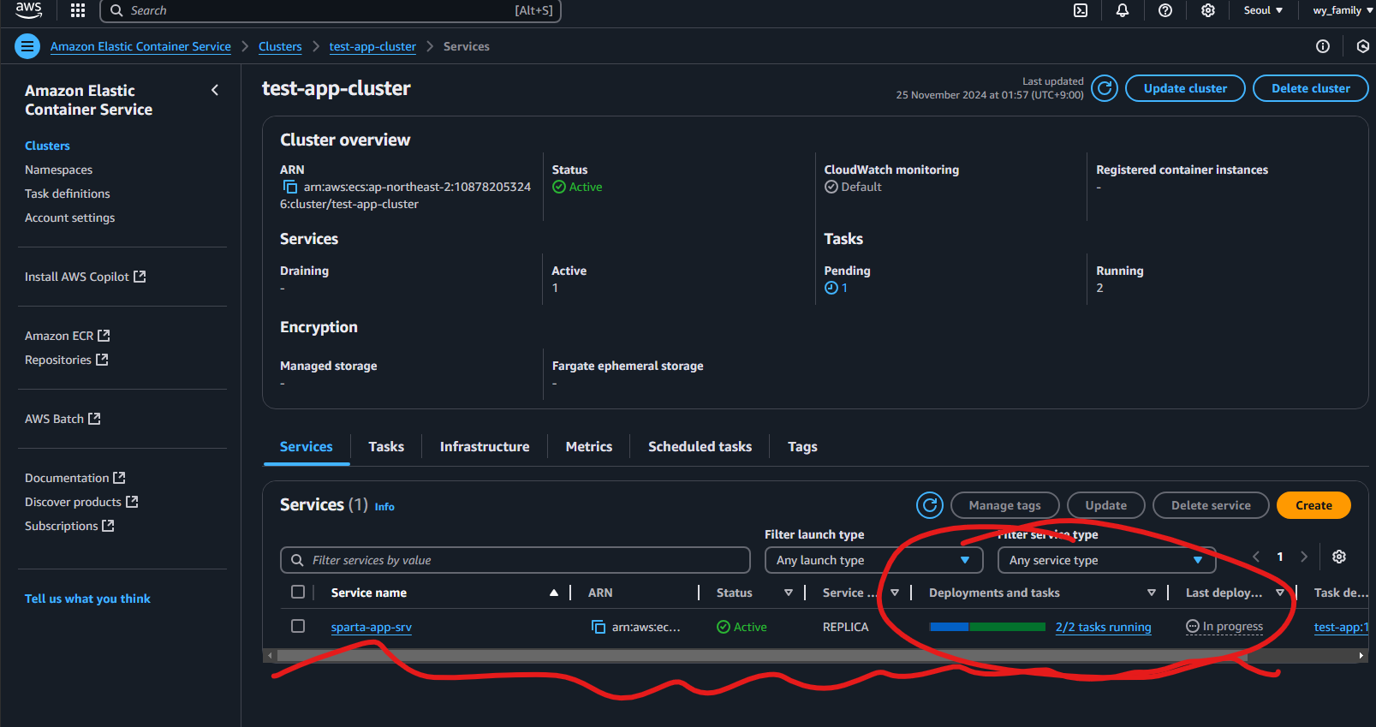Viewport: 1376px width, 727px height.
Task: Click the Delete service button
Action: 1211,505
